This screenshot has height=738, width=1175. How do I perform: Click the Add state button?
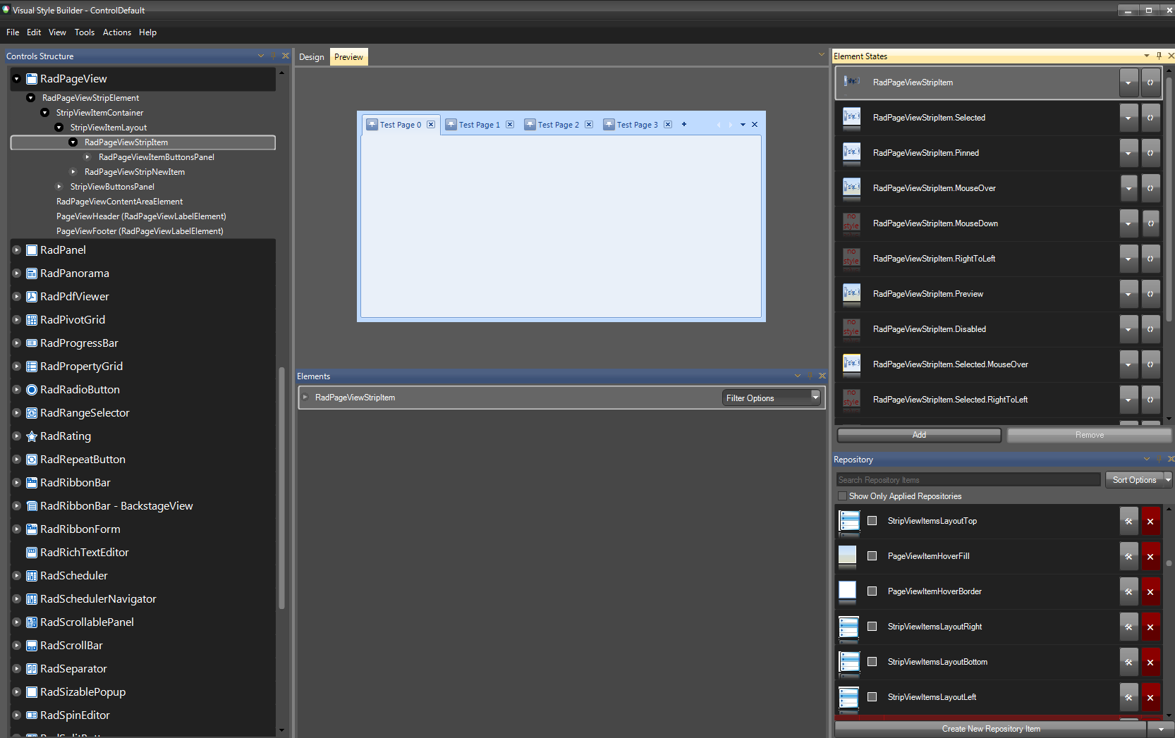click(919, 435)
